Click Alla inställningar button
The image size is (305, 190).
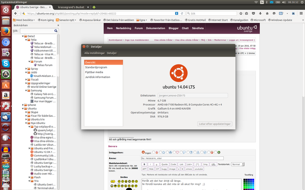pyautogui.click(x=94, y=53)
